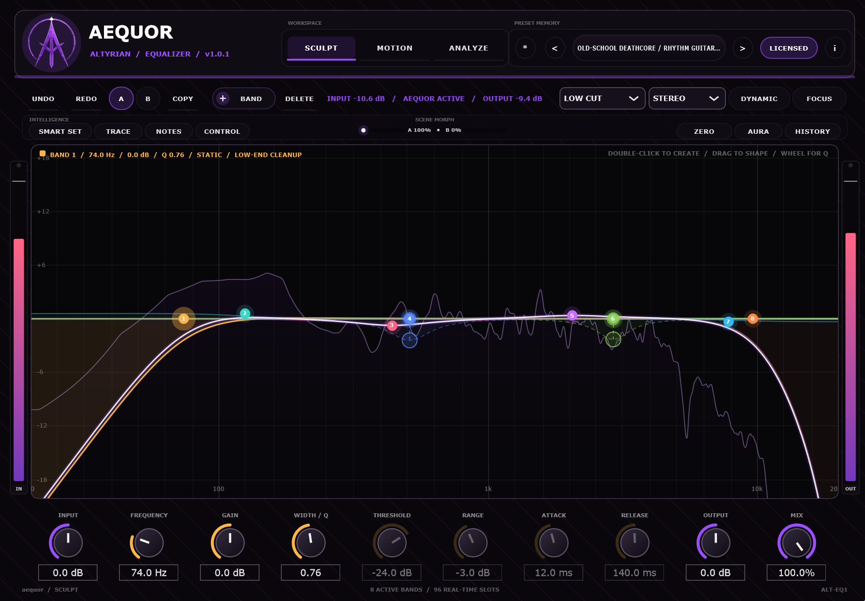This screenshot has width=865, height=601.
Task: Click the FREQUENCY knob
Action: point(149,543)
